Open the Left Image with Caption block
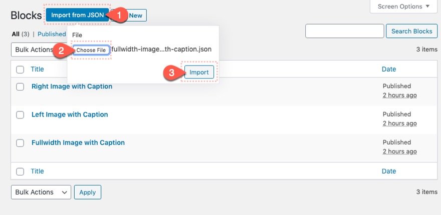Screen dimensions: 441x215 (x=70, y=114)
